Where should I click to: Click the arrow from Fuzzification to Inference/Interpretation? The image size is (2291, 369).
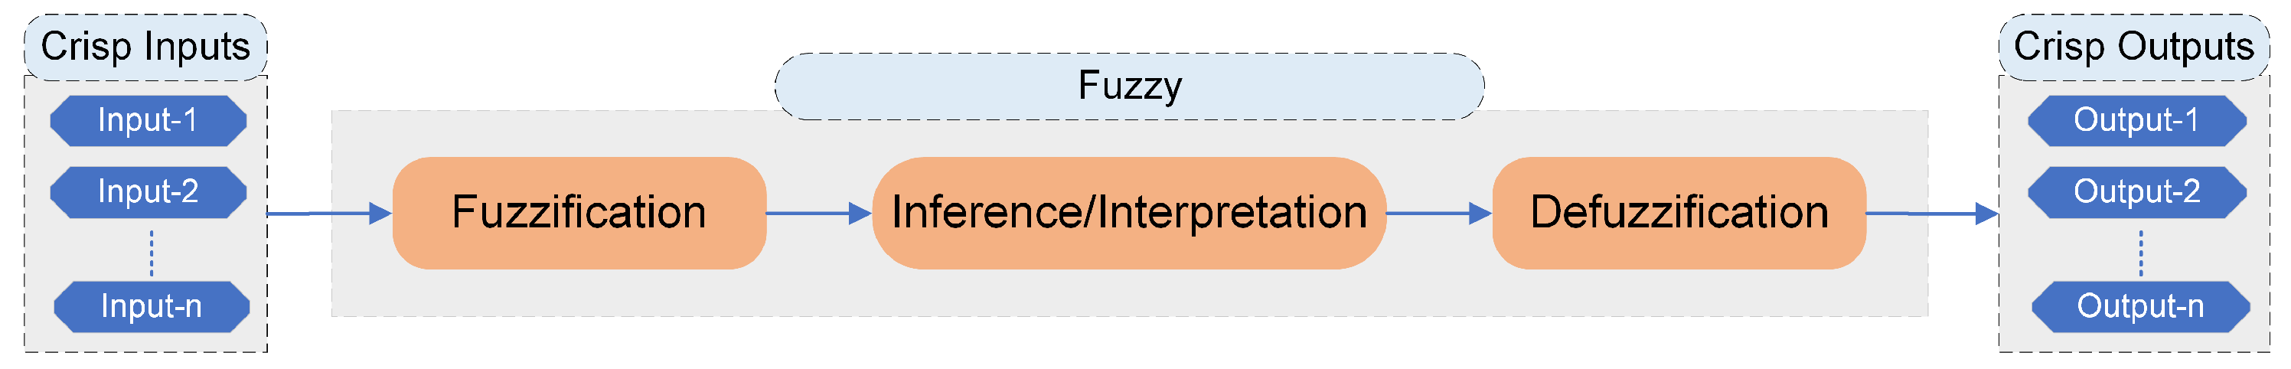(818, 214)
